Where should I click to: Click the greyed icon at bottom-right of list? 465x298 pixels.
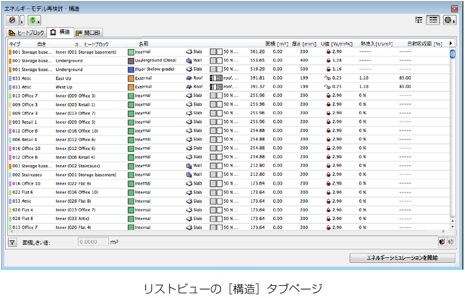pos(451,242)
